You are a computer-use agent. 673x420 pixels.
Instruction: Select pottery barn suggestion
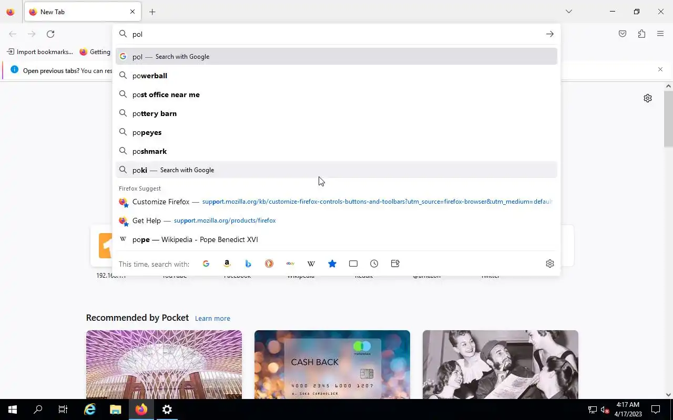(x=336, y=113)
